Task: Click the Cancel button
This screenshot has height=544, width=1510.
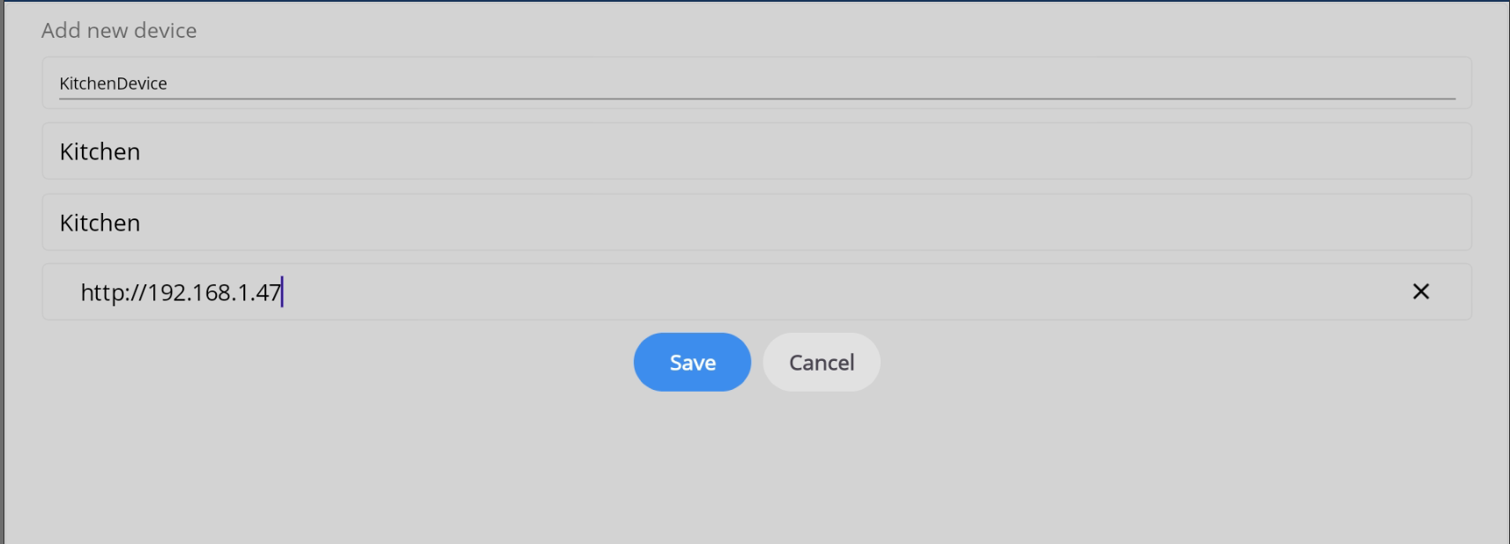Action: pos(821,362)
